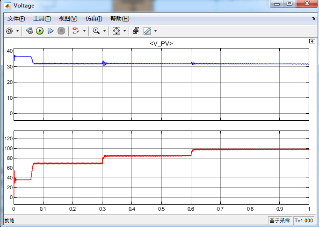Click the stop simulation button
This screenshot has height=227, width=319.
[61, 31]
